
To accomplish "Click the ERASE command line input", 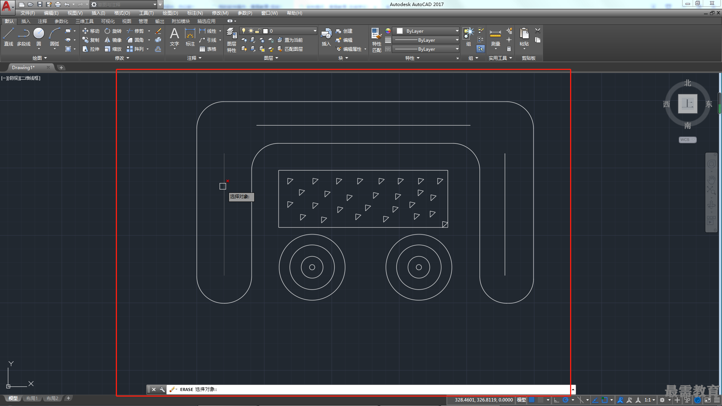I will (x=369, y=389).
